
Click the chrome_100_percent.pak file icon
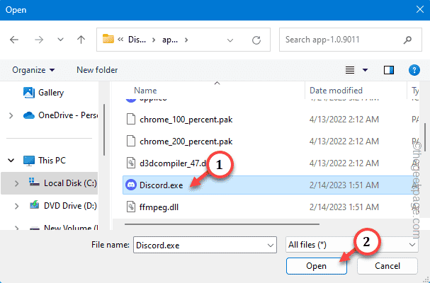(x=131, y=120)
